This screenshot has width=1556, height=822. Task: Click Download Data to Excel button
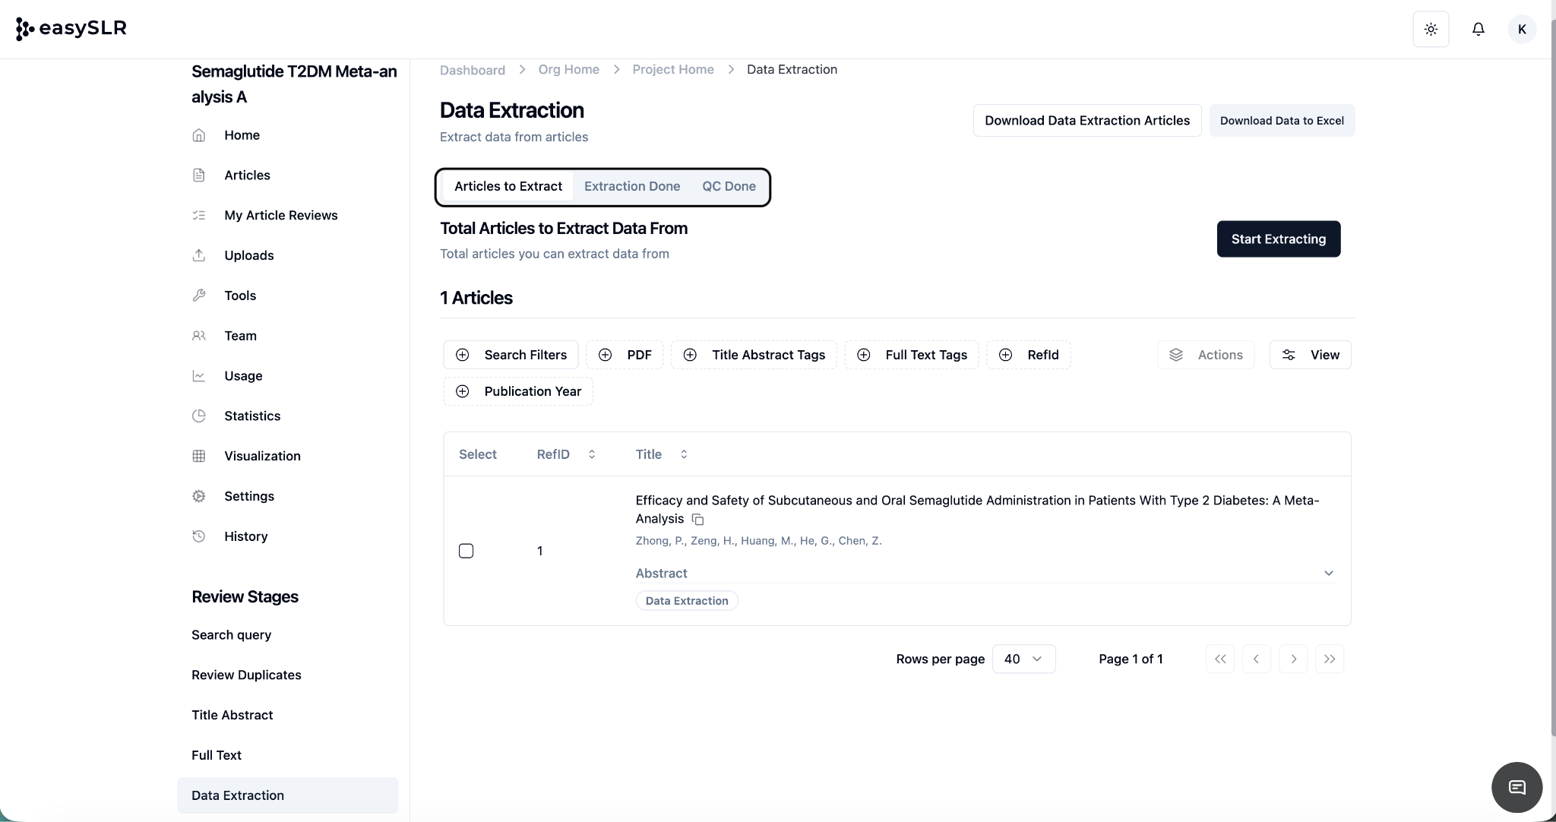click(x=1281, y=121)
